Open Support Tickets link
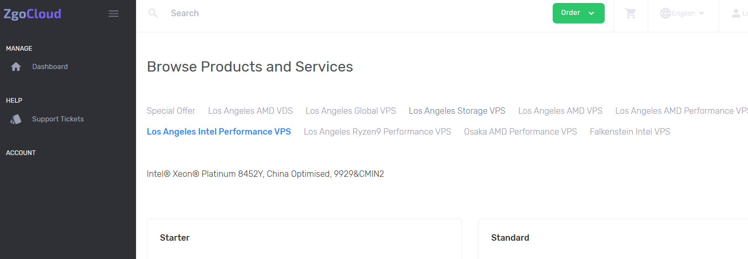748x259 pixels. pyautogui.click(x=58, y=119)
